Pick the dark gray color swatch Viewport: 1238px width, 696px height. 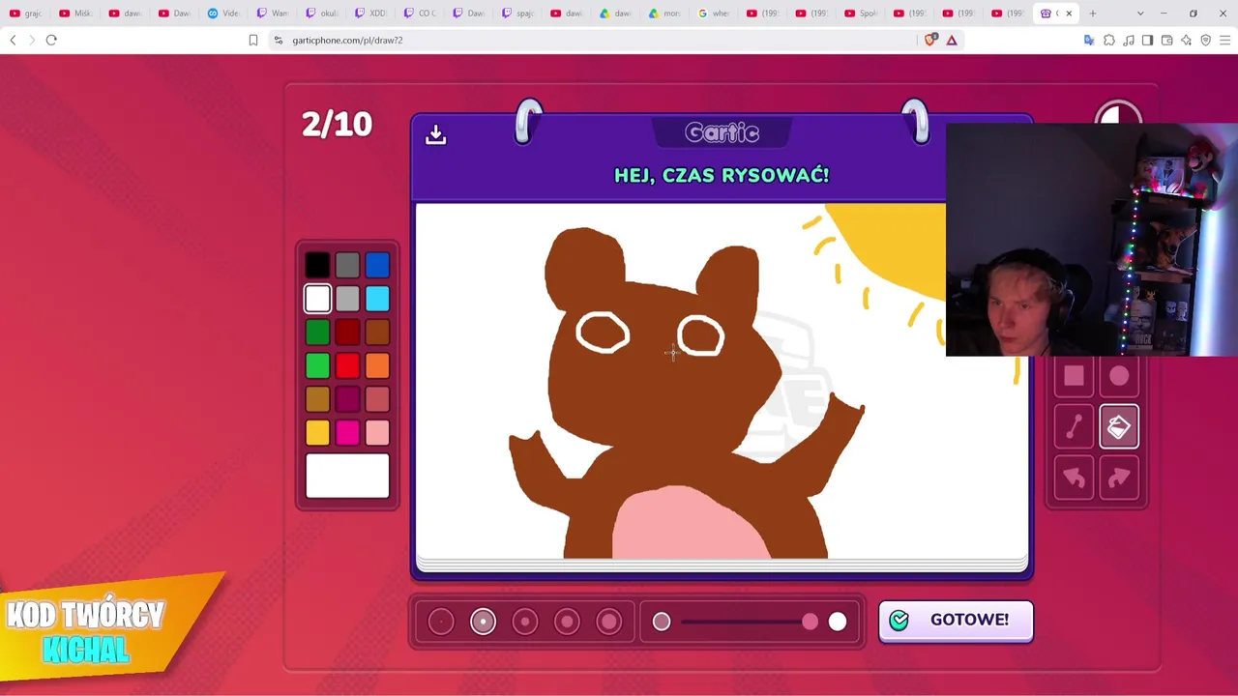[347, 265]
